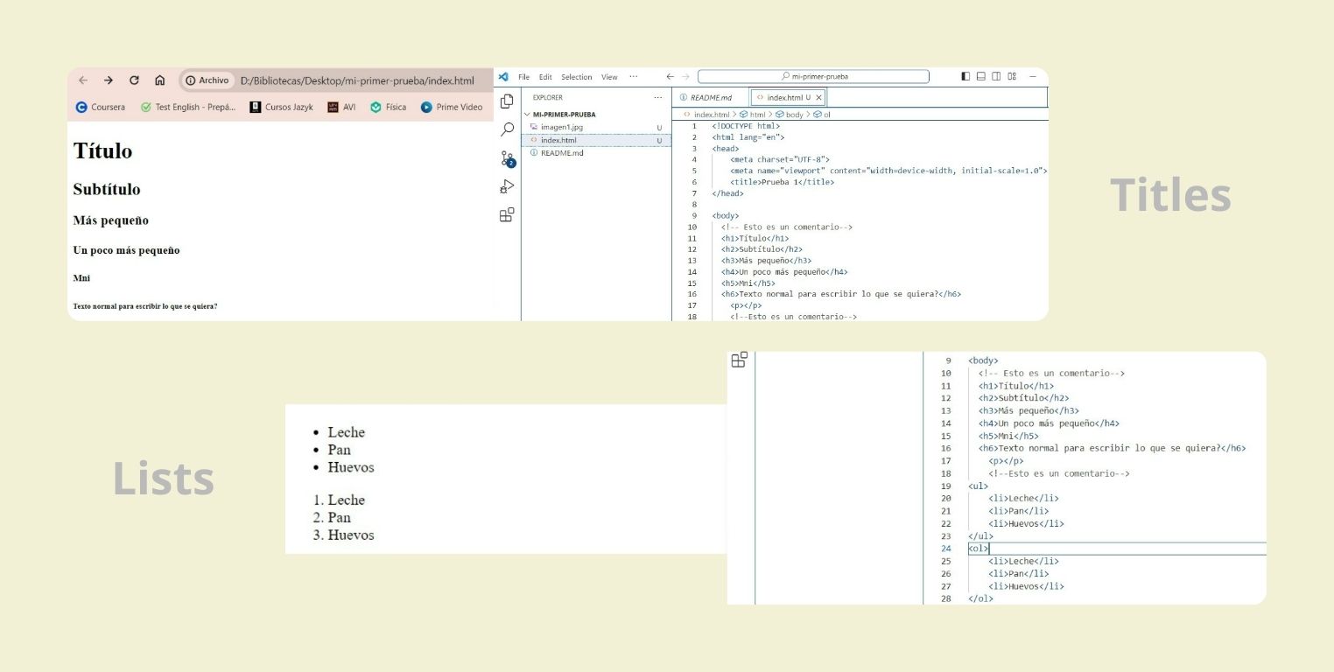Open Explorer view in the activity bar

point(507,101)
